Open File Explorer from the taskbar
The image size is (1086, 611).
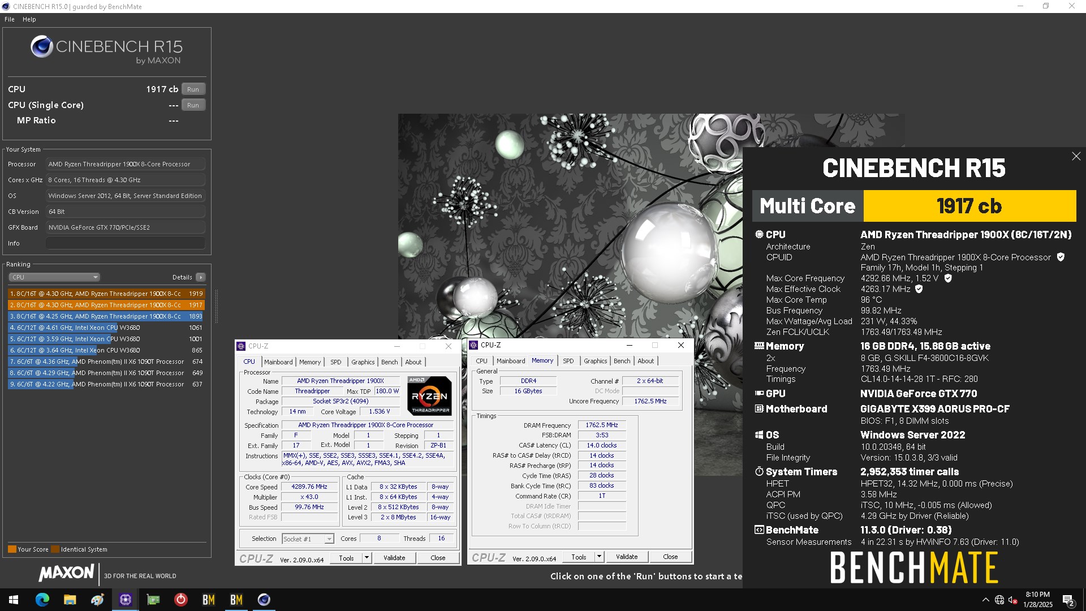point(70,600)
